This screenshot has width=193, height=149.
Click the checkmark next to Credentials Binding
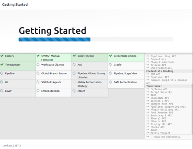(111, 56)
